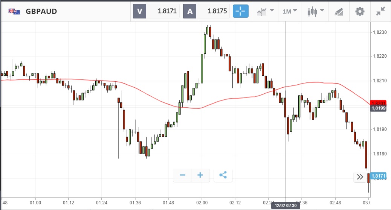
Task: Zoom out with the minus button
Action: click(182, 175)
